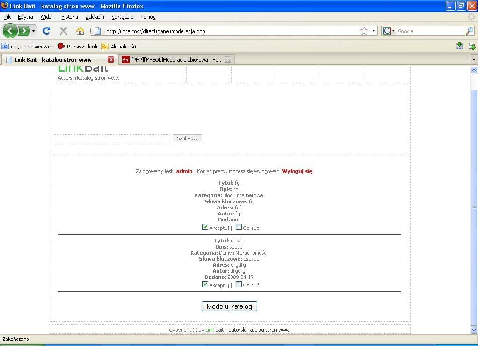Restore down the Firefox window
Viewport: 478px width, 346px height.
461,6
